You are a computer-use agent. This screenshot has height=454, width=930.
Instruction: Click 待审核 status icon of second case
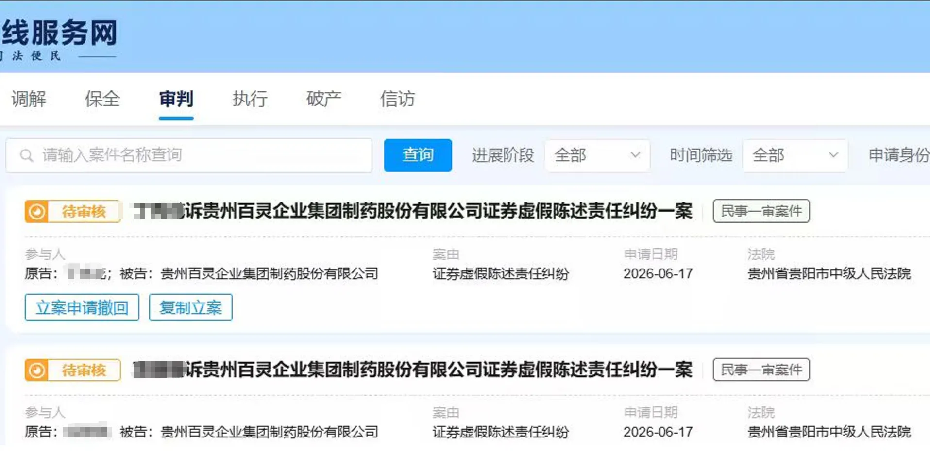(37, 370)
